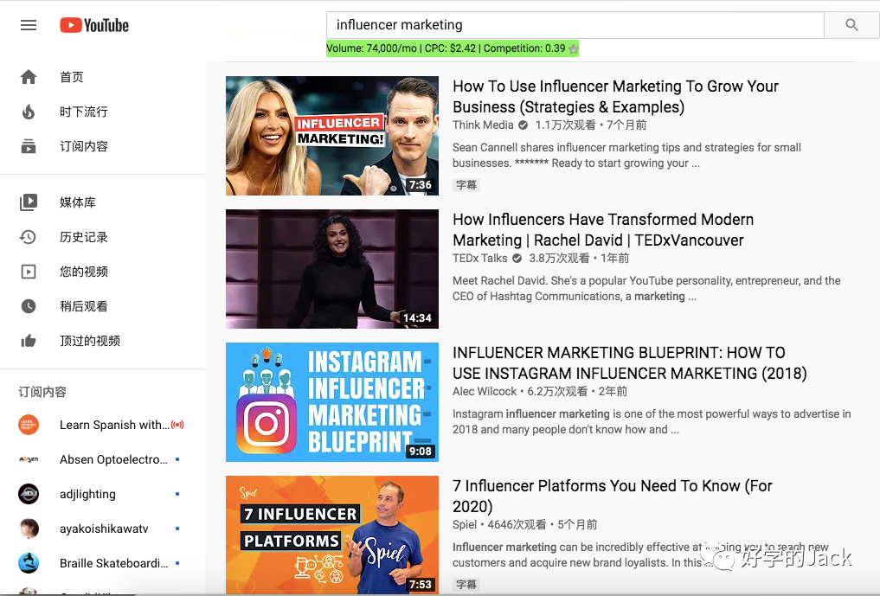Click 7:53 duration badge on Spiel thumbnail

click(x=421, y=584)
